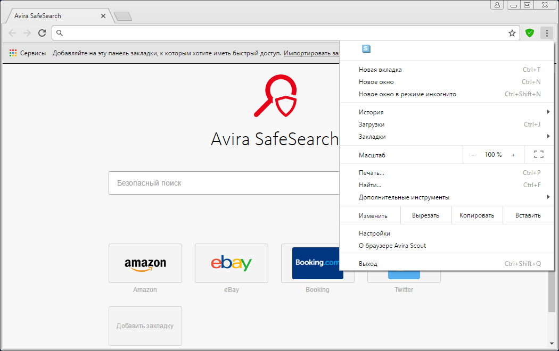Click the blue S icon in the menu
The width and height of the screenshot is (559, 351).
click(x=366, y=49)
